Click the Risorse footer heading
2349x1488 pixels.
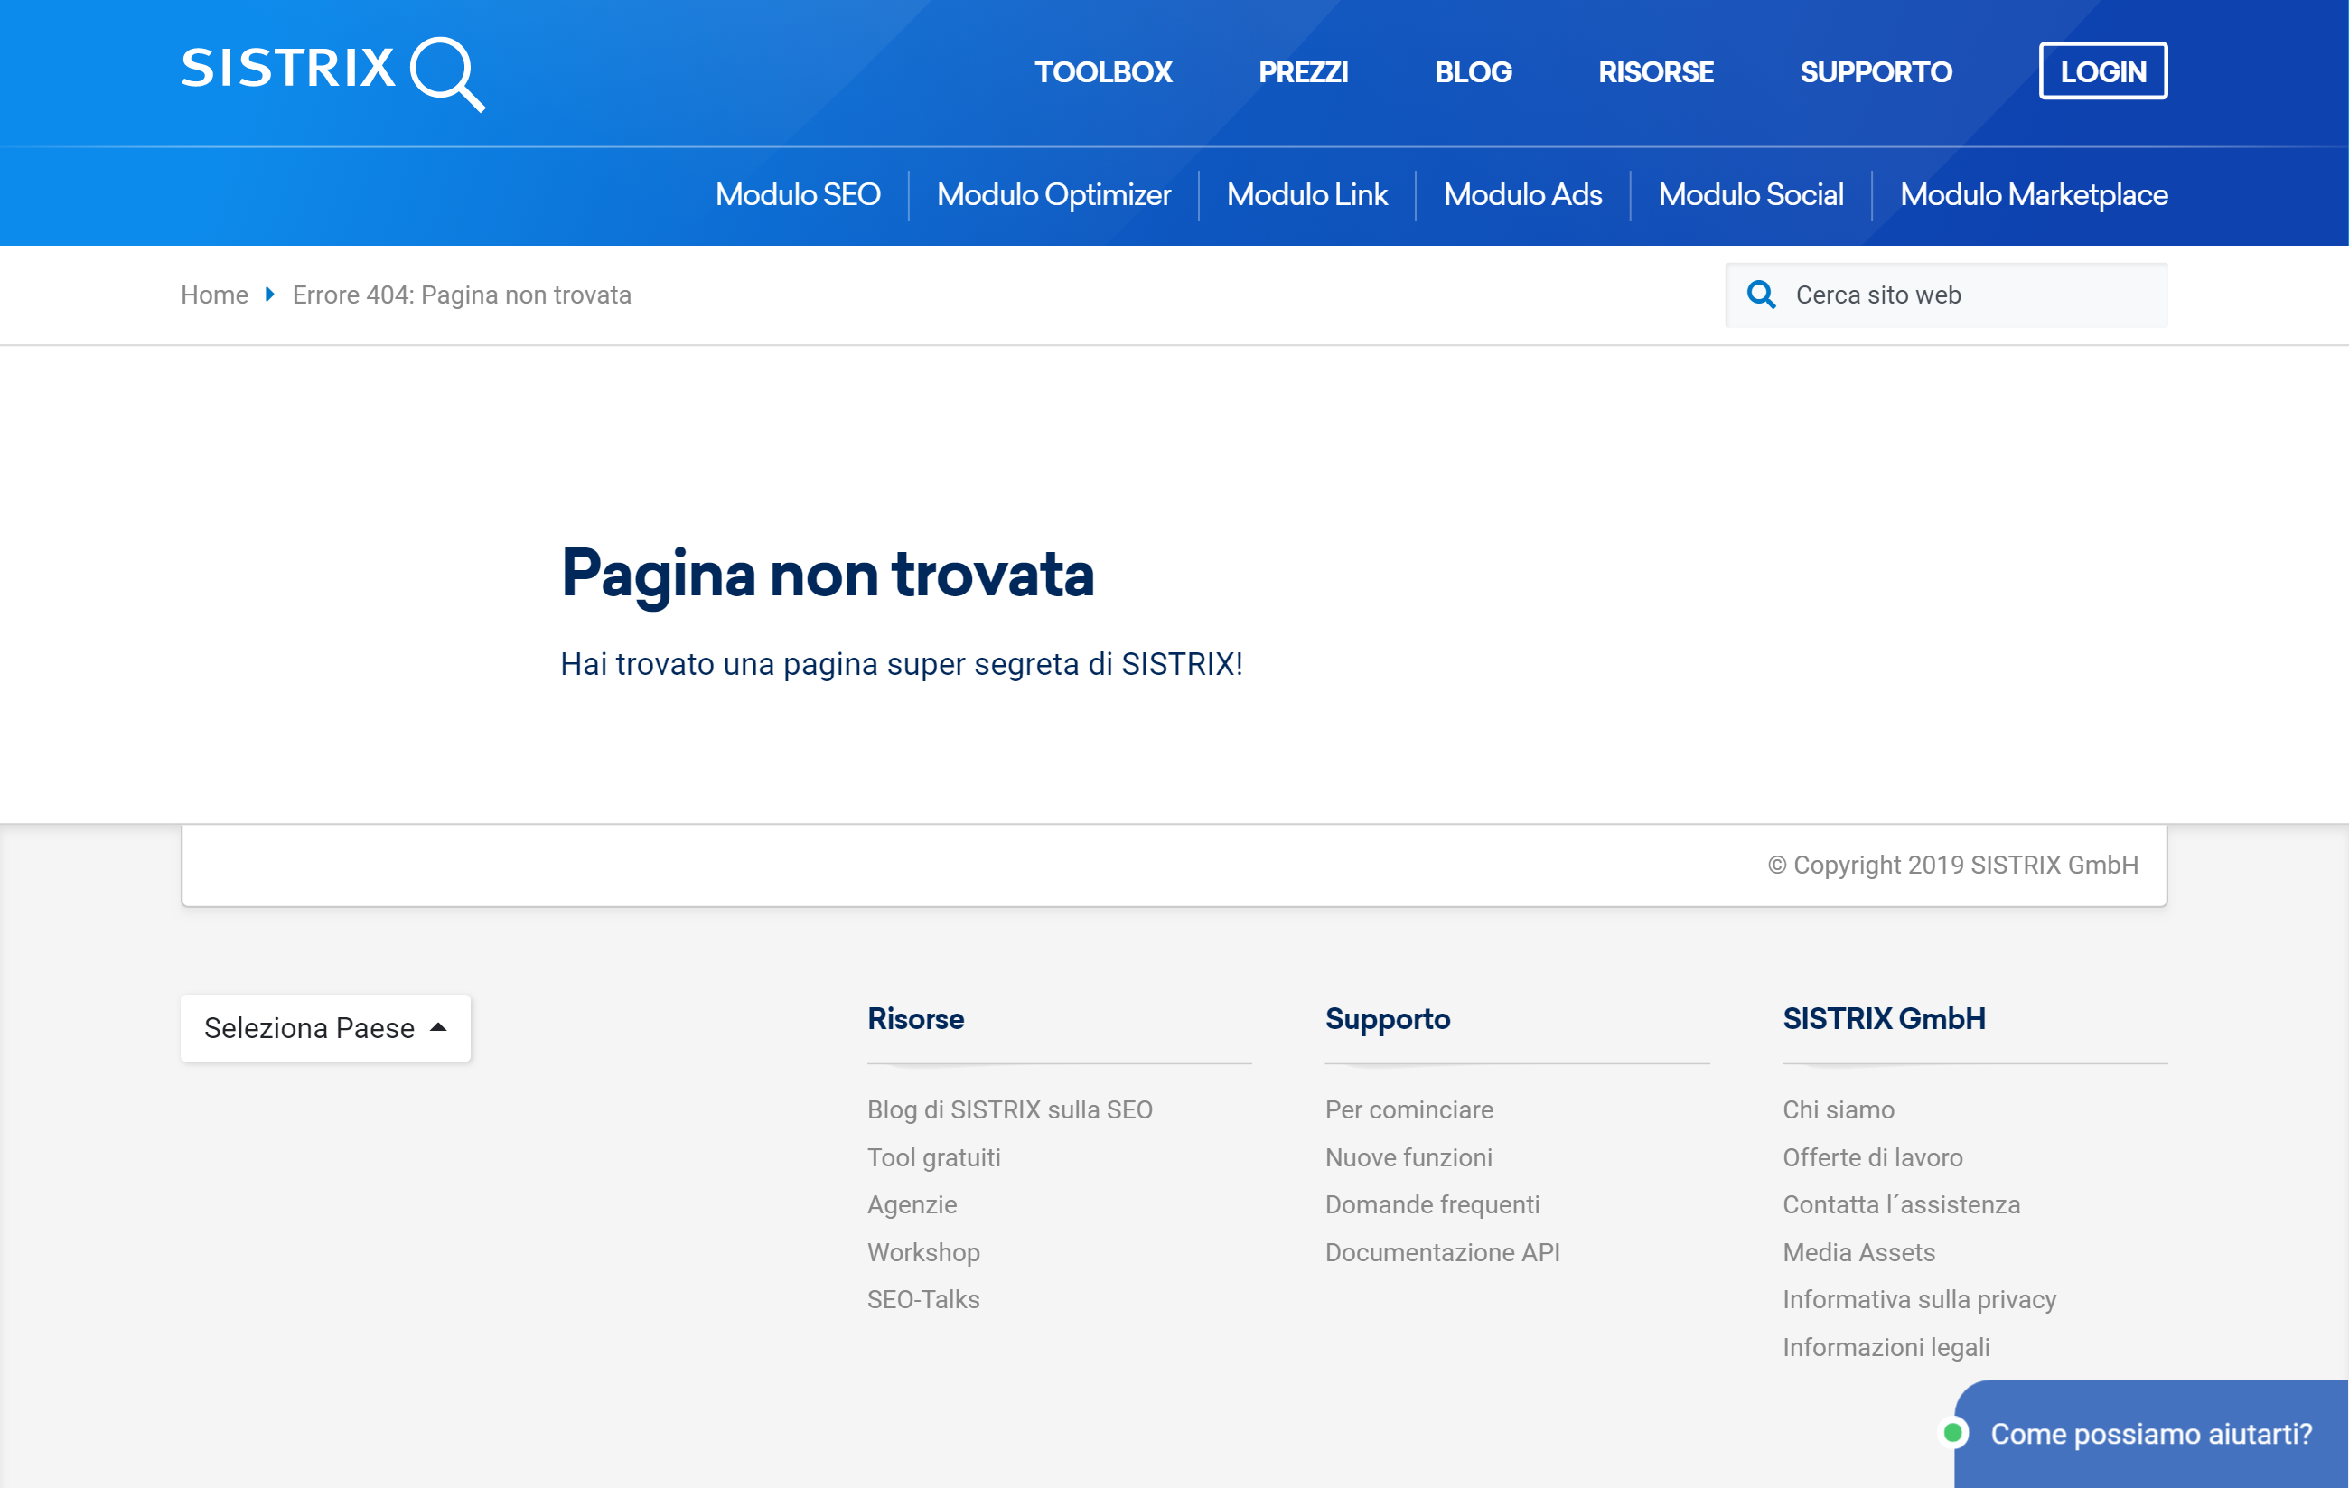(915, 1019)
